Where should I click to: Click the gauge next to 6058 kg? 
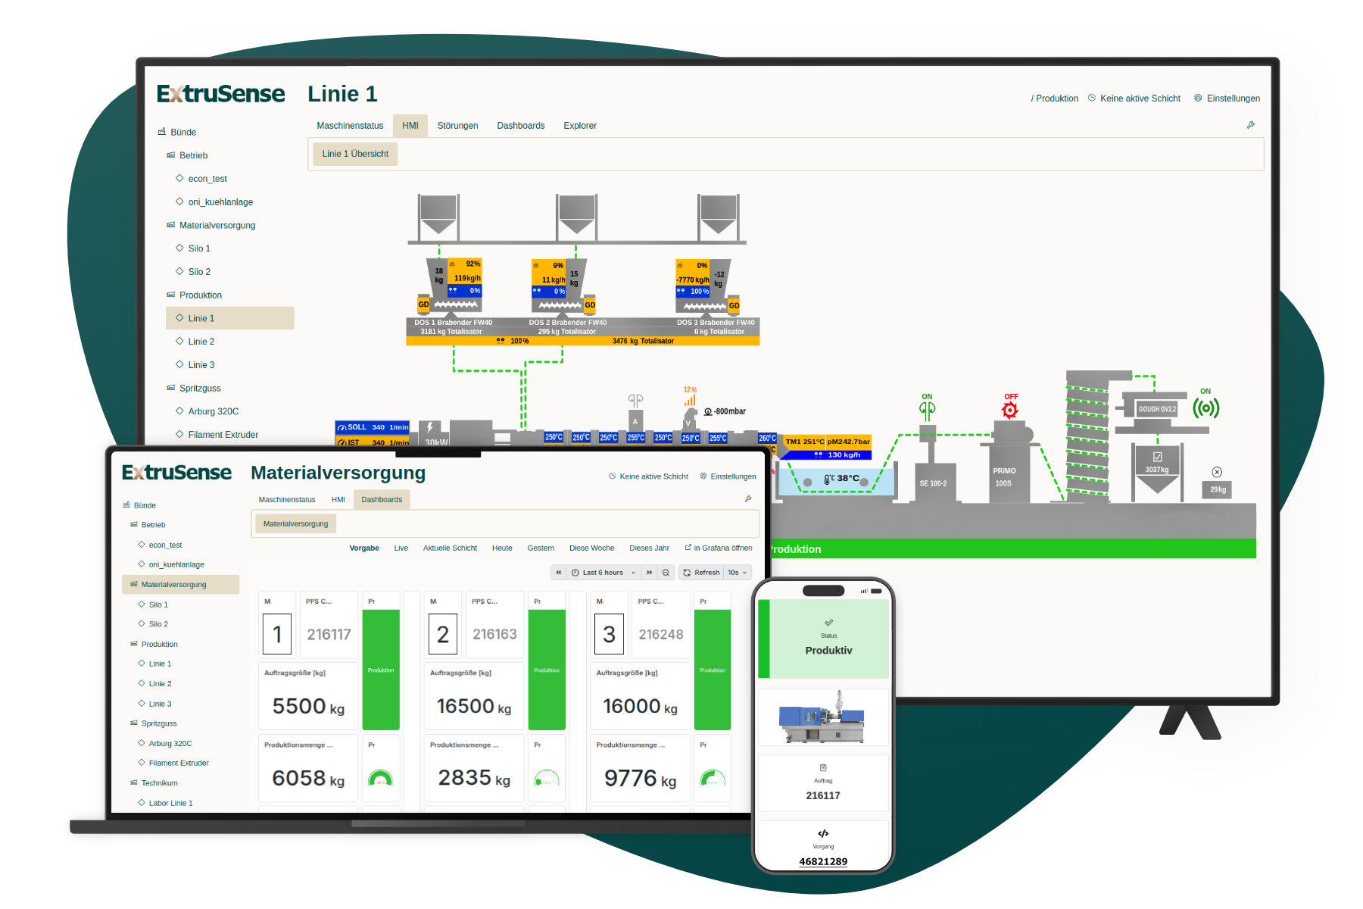point(380,778)
